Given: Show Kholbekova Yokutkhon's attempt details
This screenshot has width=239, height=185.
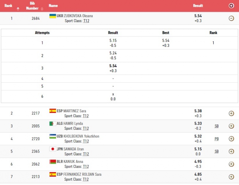Looking at the screenshot, I should (231, 139).
